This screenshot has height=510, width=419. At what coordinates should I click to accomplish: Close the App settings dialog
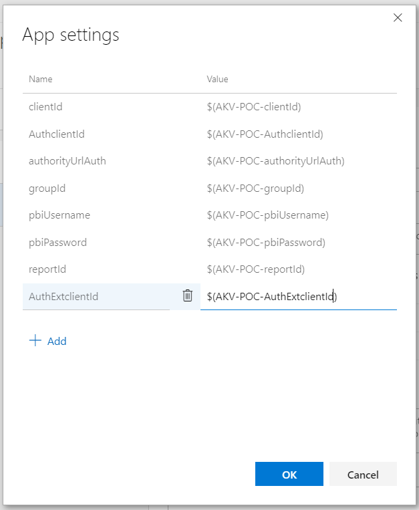(398, 17)
